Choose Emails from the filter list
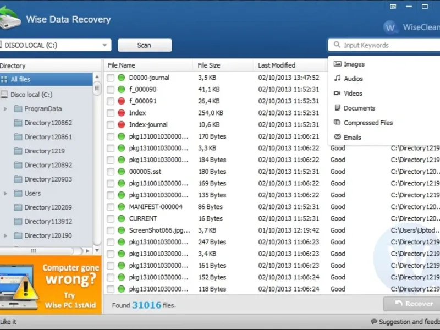 pyautogui.click(x=353, y=137)
